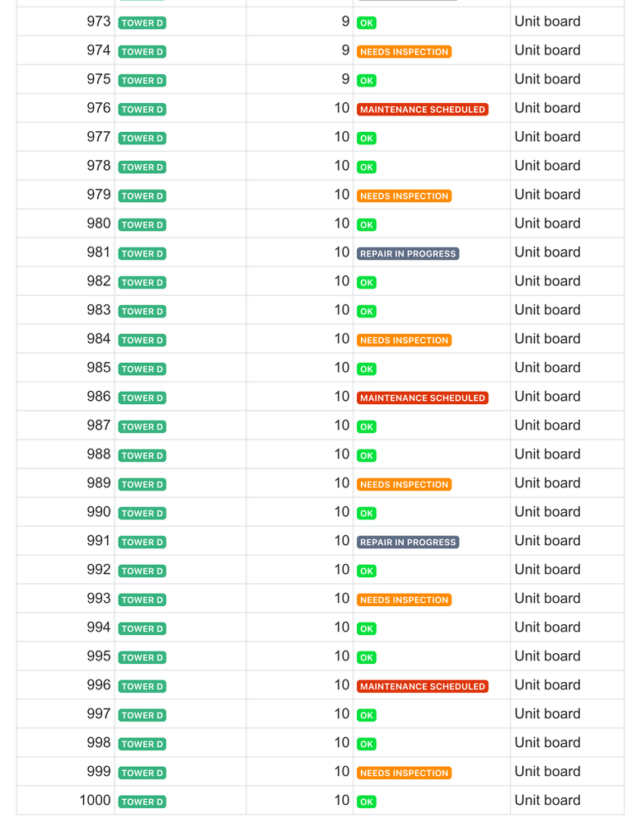The height and width of the screenshot is (823, 632).
Task: Select the OK status pill for row 980
Action: point(366,224)
